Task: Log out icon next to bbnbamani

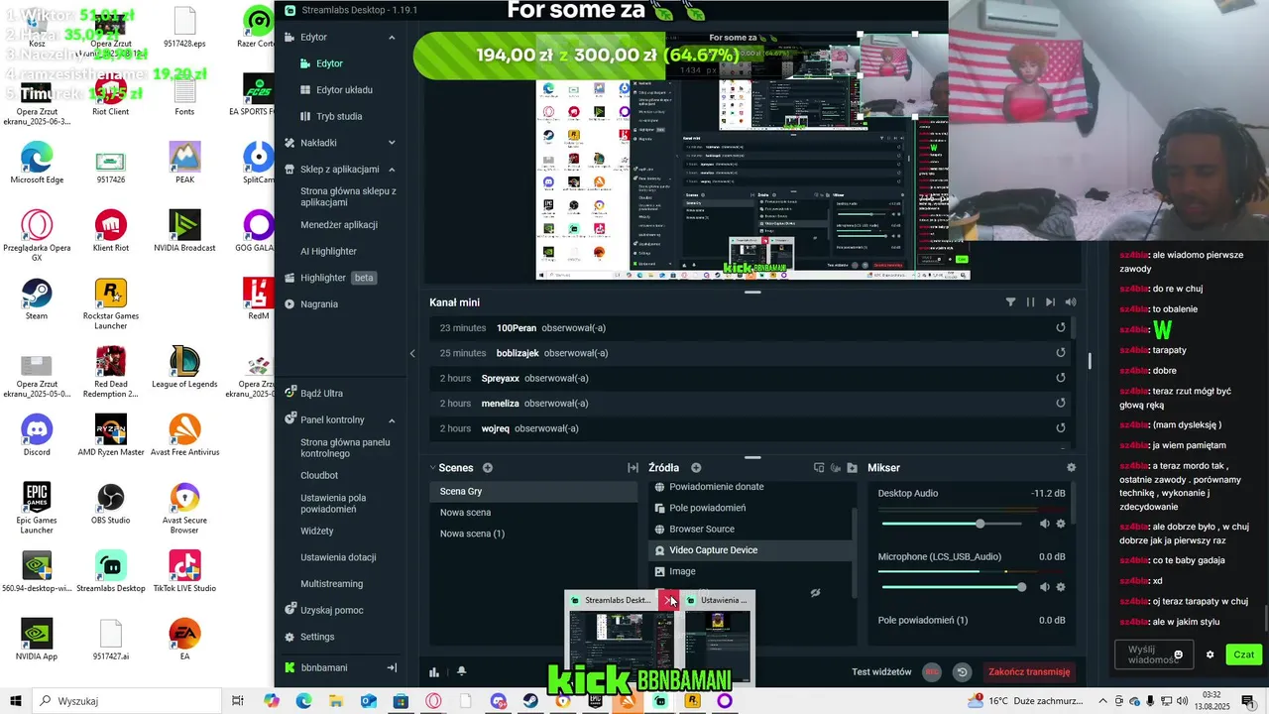Action: click(x=392, y=667)
